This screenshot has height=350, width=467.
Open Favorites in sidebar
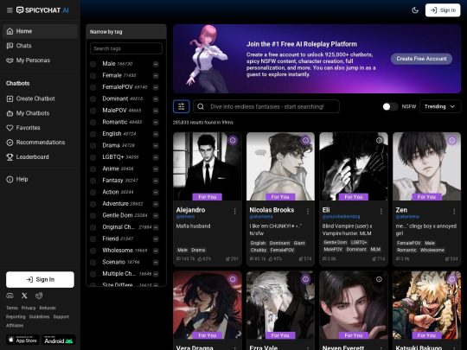tap(40, 128)
